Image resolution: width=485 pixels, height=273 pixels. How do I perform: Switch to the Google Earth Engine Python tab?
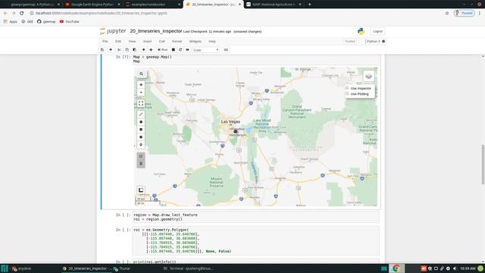click(92, 5)
